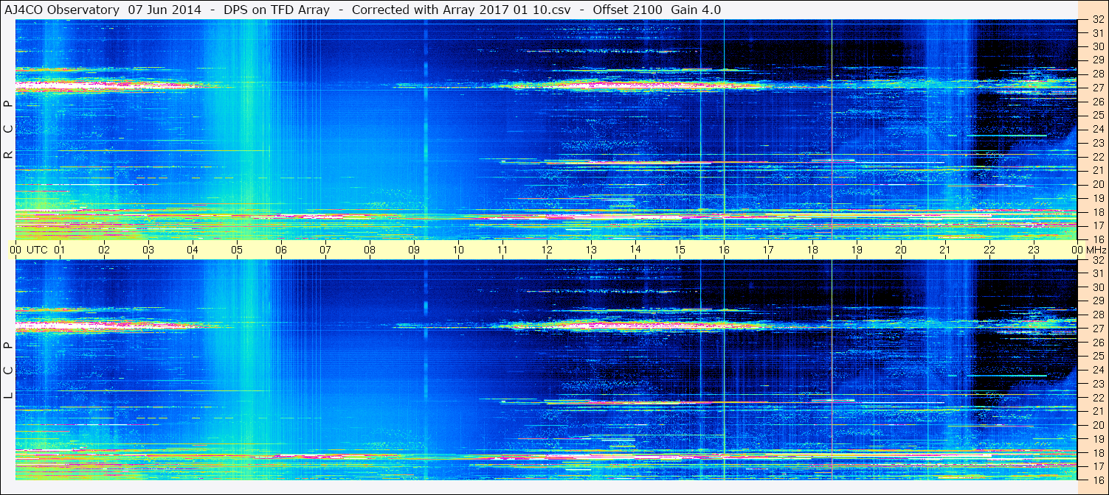Select hour 05 on the UTC time axis
The width and height of the screenshot is (1109, 495).
point(237,250)
